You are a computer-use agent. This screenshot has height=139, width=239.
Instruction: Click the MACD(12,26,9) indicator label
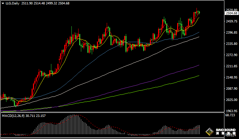13,116
